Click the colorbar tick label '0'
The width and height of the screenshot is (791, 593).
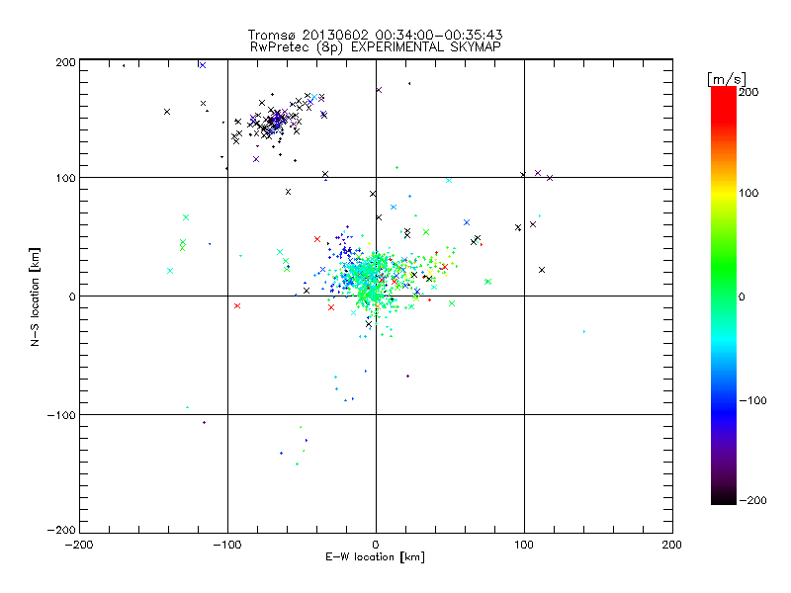point(742,296)
